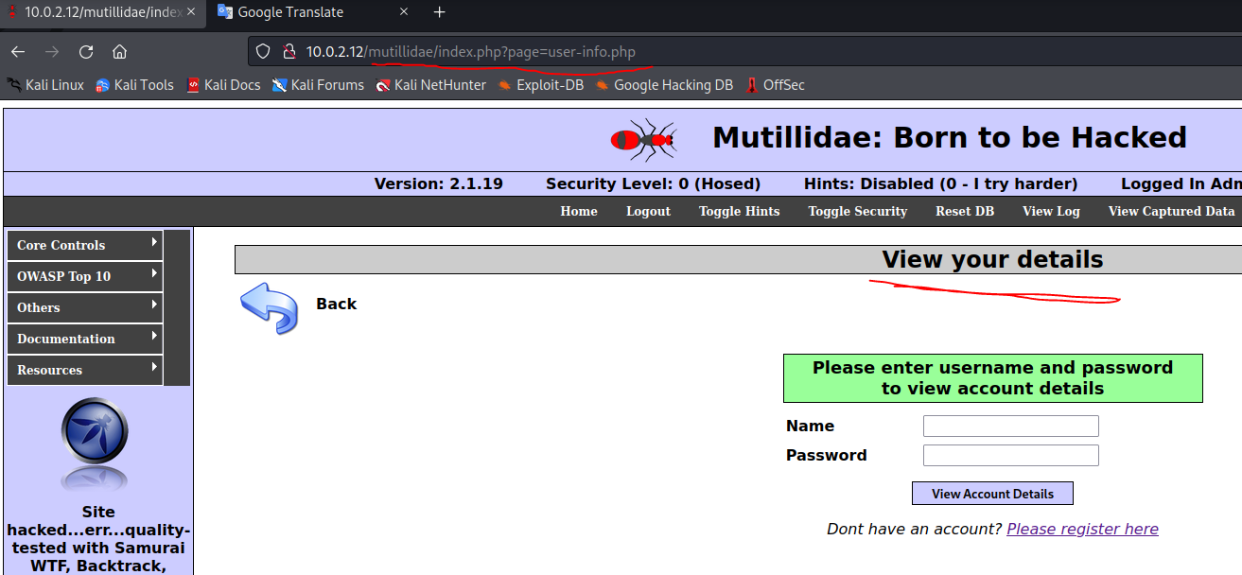
Task: Click the Name input field
Action: [1011, 427]
